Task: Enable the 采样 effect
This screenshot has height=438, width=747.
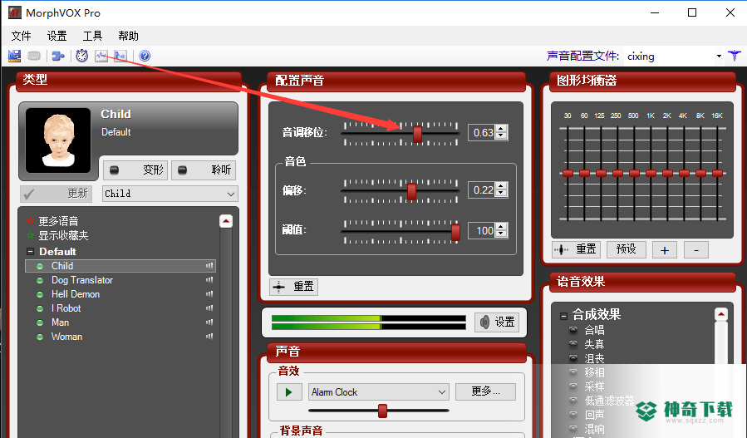Action: [573, 386]
